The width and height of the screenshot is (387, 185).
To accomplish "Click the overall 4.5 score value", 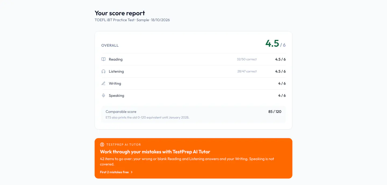I will tap(272, 43).
